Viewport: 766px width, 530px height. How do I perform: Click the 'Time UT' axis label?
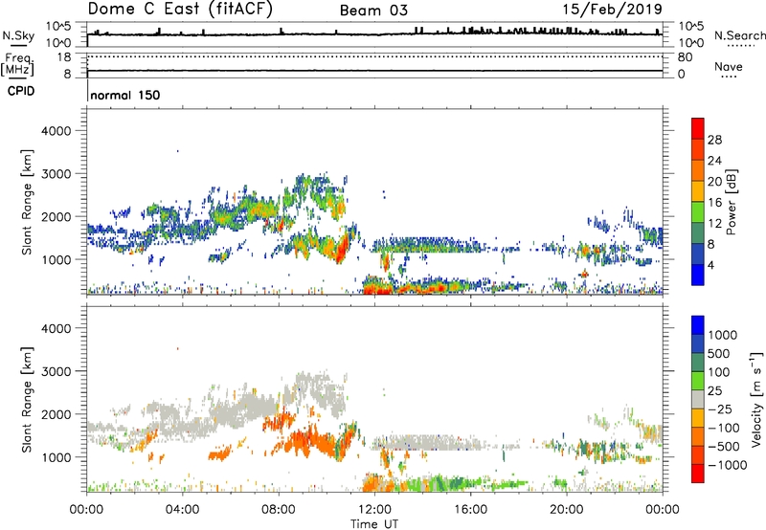[x=374, y=524]
